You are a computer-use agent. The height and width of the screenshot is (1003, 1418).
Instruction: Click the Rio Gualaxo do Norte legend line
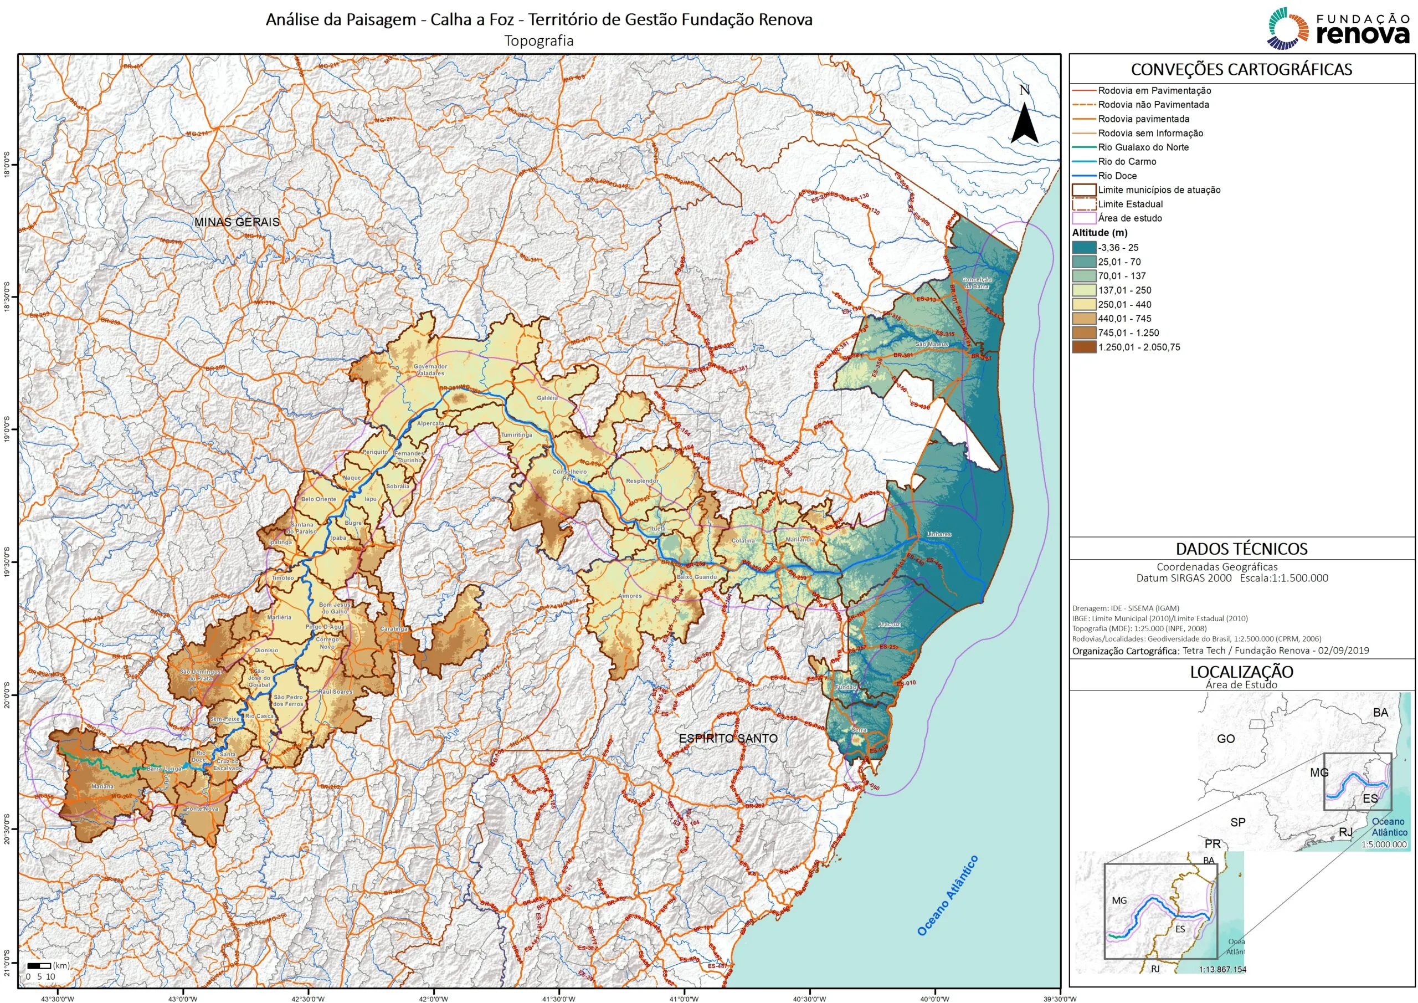click(1085, 148)
